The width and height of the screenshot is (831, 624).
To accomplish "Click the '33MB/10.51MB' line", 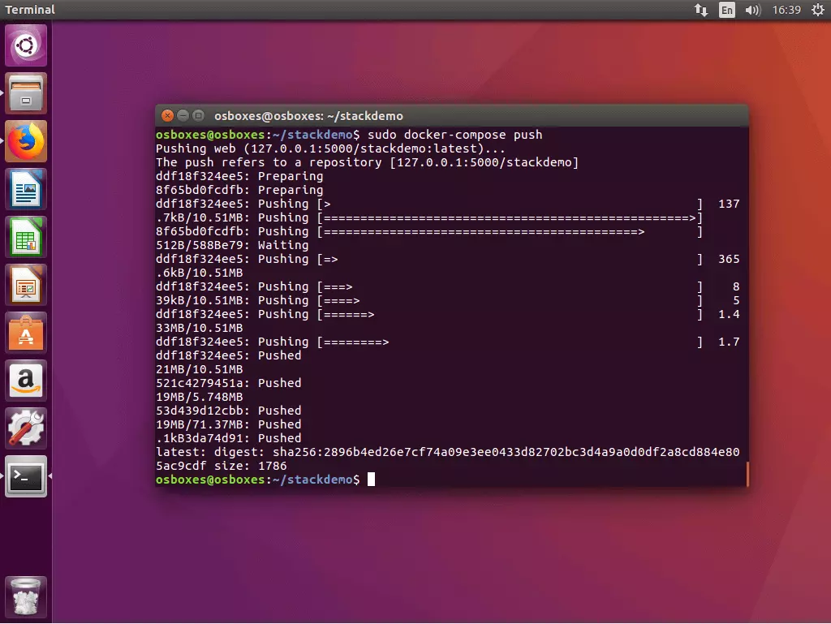I will pos(200,328).
